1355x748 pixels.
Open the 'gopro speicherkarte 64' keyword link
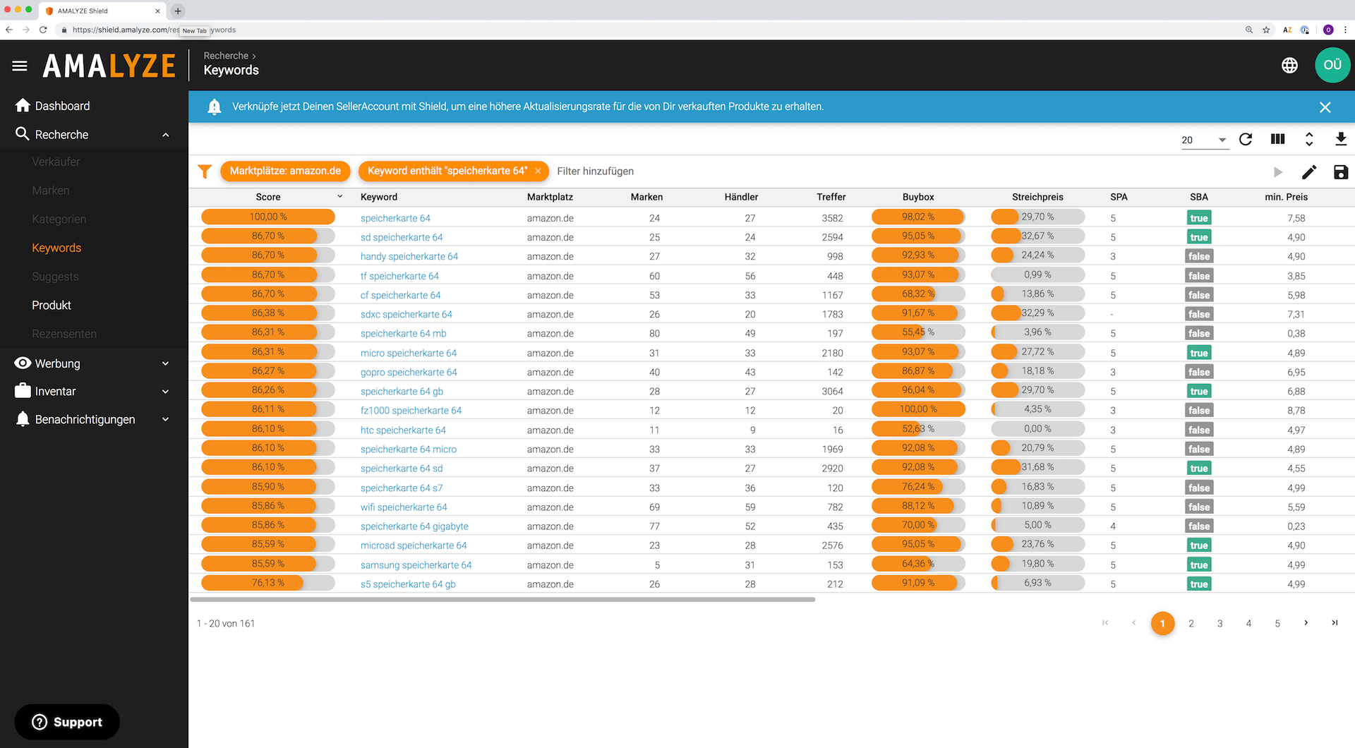pos(409,372)
